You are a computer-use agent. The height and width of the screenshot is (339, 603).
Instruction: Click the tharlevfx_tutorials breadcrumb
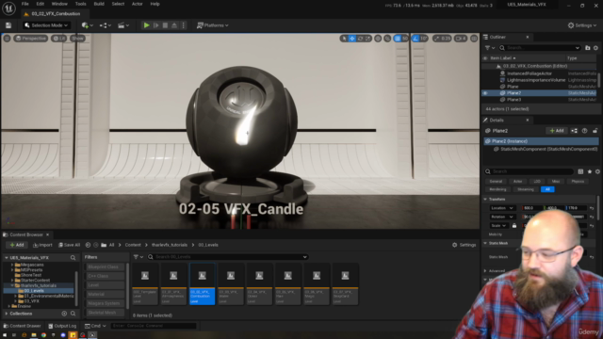pos(170,245)
